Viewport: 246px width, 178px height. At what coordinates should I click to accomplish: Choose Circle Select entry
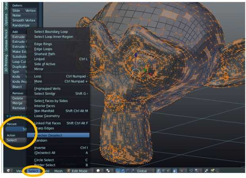(58, 160)
